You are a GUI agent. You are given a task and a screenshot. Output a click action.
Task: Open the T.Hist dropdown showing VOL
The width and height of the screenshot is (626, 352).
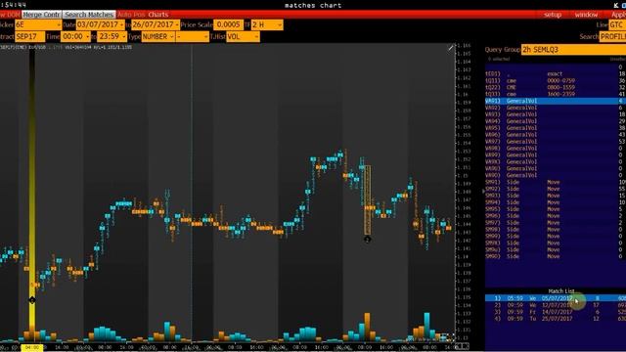click(243, 37)
